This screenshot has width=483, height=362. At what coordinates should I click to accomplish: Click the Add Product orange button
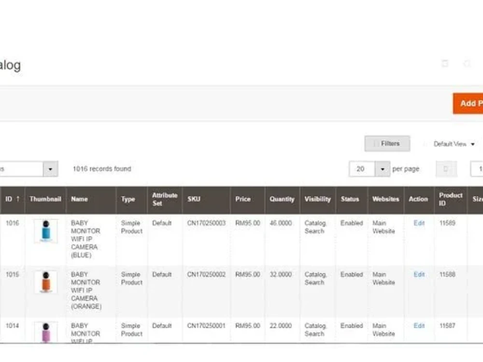pyautogui.click(x=468, y=103)
